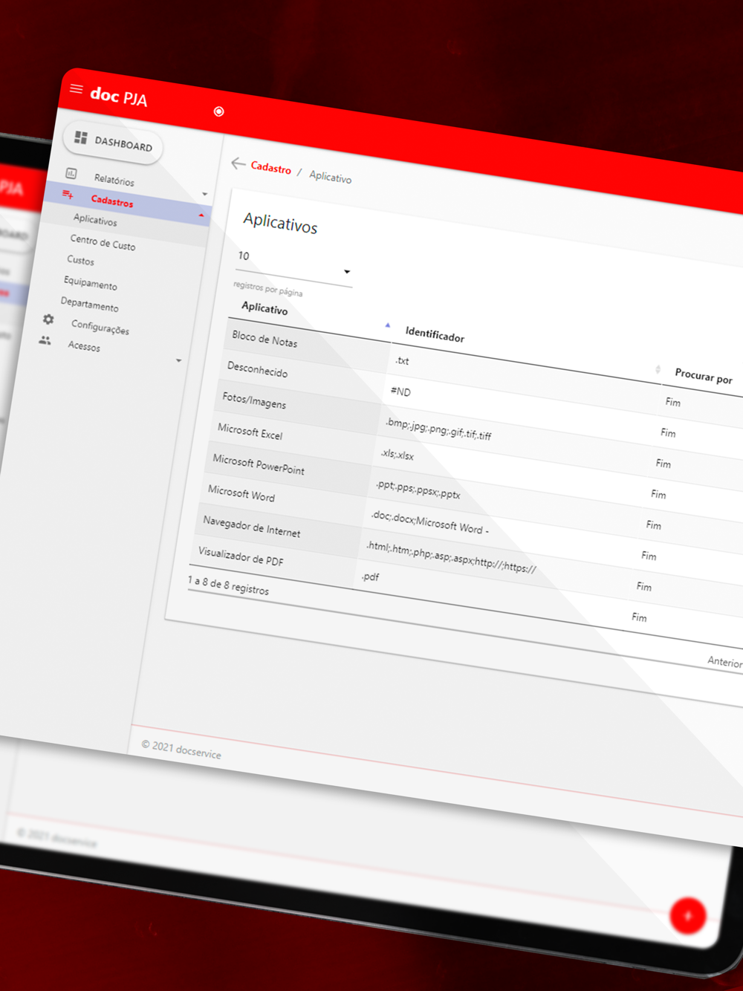Sort using arrows beside Procurar por
743x991 pixels.
pos(658,369)
